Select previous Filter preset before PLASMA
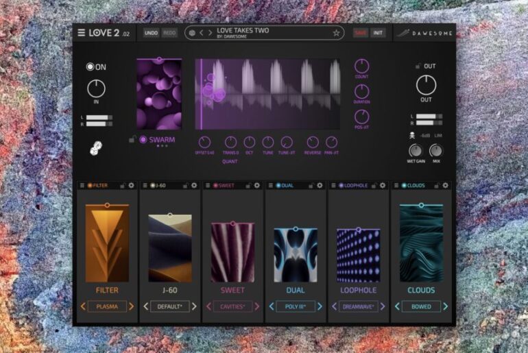528x353 pixels. (83, 306)
